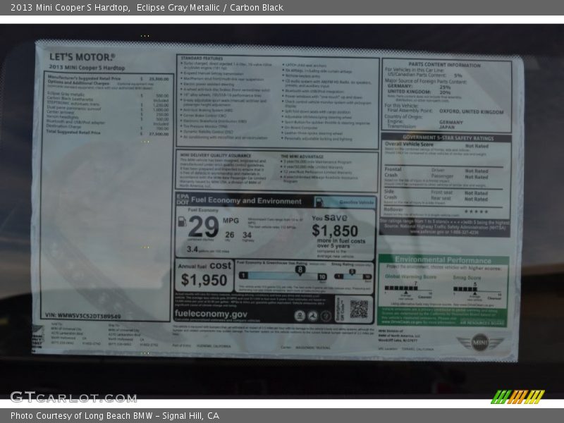This screenshot has height=423, width=564.
Task: Click 'THE MINI ADVANTAGE' heading
Action: click(302, 157)
